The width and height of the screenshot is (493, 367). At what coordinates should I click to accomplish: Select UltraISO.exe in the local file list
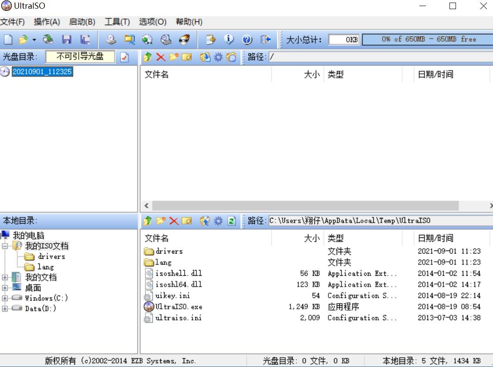(179, 307)
